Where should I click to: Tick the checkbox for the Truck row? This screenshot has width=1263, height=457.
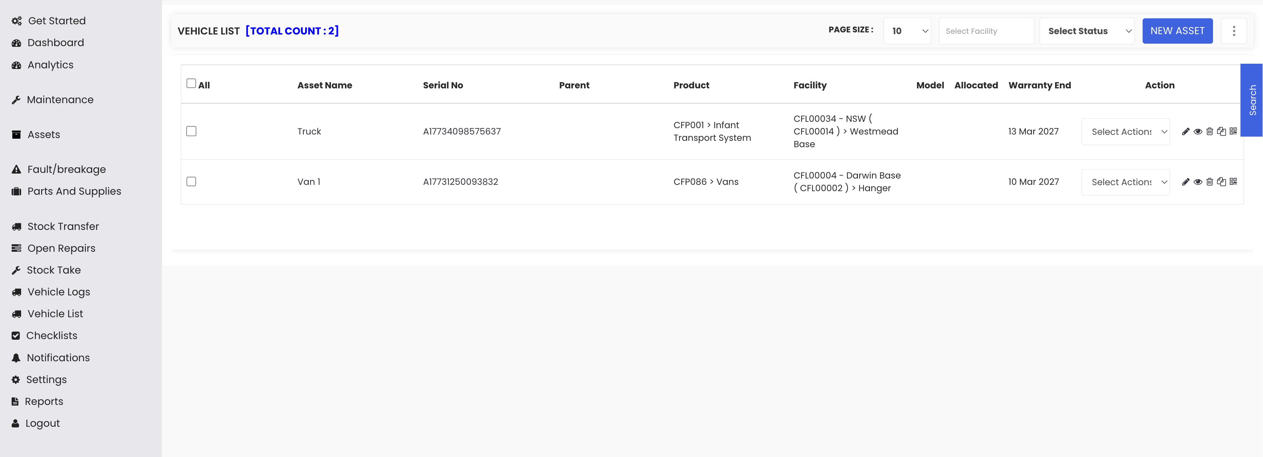point(191,131)
